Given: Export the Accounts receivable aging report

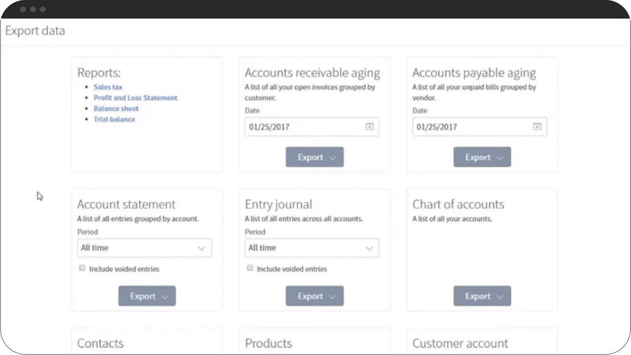Looking at the screenshot, I should (x=315, y=157).
